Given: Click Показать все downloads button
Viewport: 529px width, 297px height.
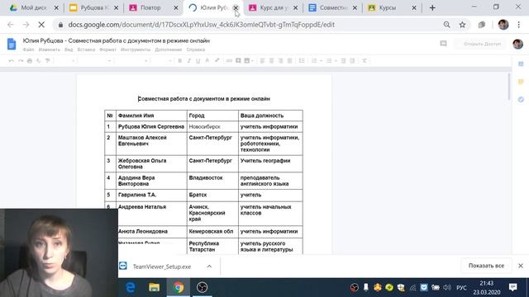Looking at the screenshot, I should [x=486, y=266].
